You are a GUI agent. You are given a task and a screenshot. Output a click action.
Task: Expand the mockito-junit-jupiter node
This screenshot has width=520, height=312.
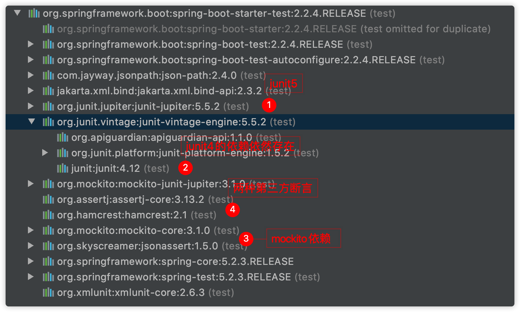pos(31,184)
